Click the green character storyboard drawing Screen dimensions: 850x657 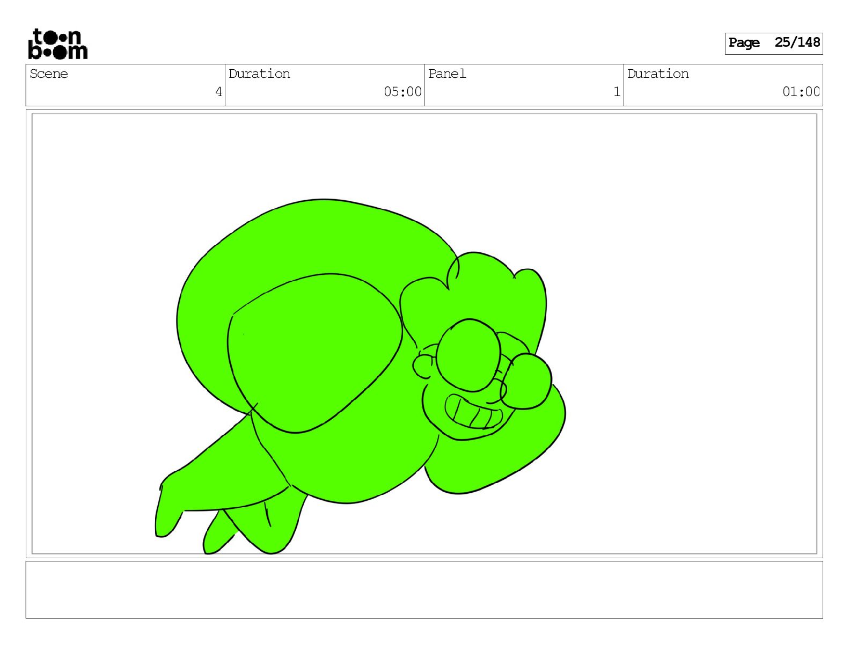pyautogui.click(x=360, y=376)
